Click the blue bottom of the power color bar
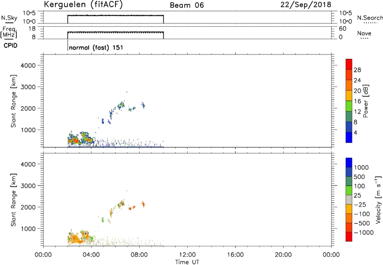Screen dimensions: 383x265 coord(349,137)
